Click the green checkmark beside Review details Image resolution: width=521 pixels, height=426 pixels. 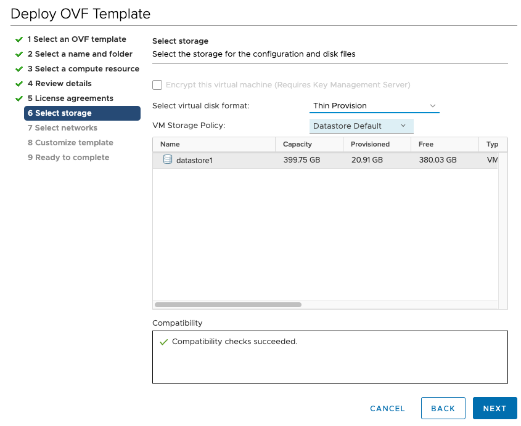[19, 84]
